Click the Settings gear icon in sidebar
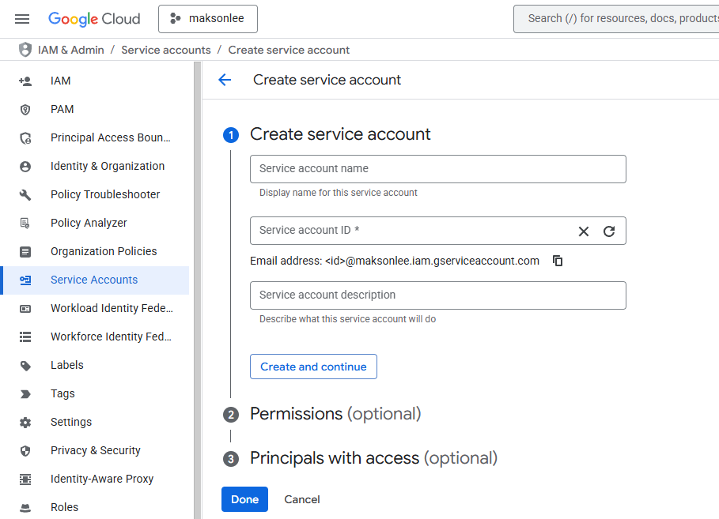The image size is (719, 519). (x=25, y=422)
